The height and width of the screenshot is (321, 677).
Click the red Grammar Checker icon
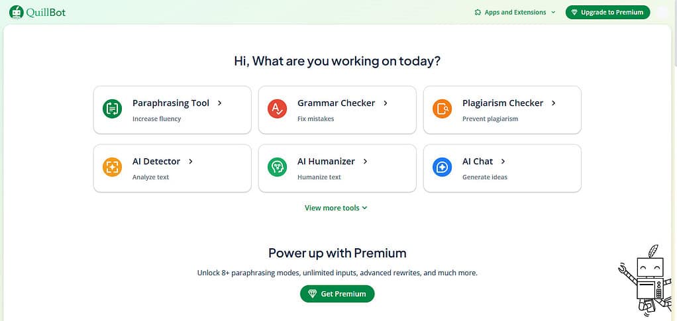277,109
